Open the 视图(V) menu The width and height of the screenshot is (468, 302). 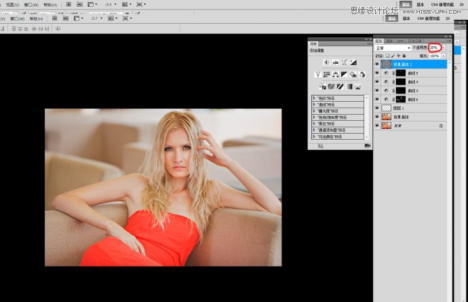(12, 5)
